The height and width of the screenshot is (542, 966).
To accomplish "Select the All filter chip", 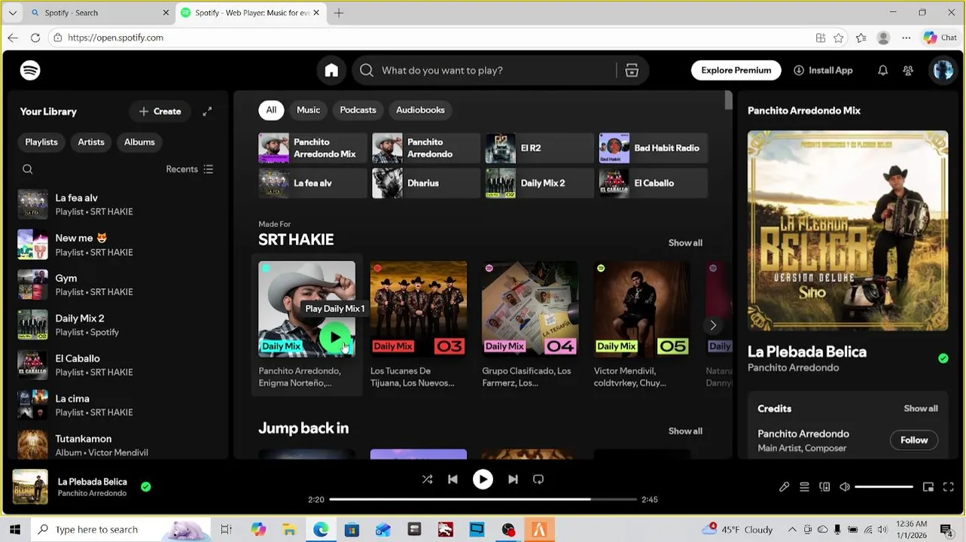I will [271, 110].
